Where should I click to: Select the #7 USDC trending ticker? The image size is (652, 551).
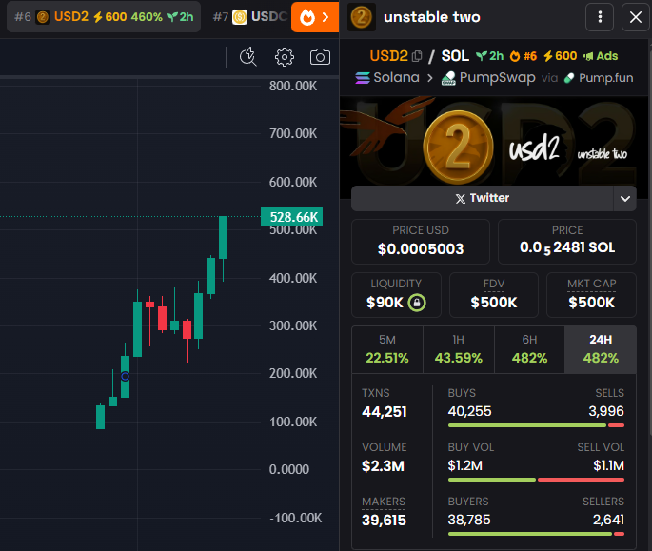click(249, 17)
